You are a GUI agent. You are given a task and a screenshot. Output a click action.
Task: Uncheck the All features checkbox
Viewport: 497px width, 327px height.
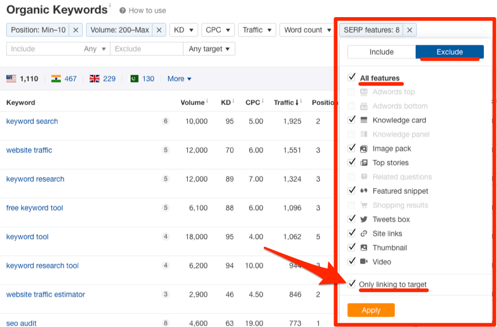352,77
